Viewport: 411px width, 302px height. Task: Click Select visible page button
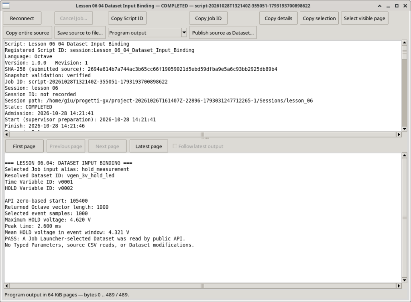(364, 18)
